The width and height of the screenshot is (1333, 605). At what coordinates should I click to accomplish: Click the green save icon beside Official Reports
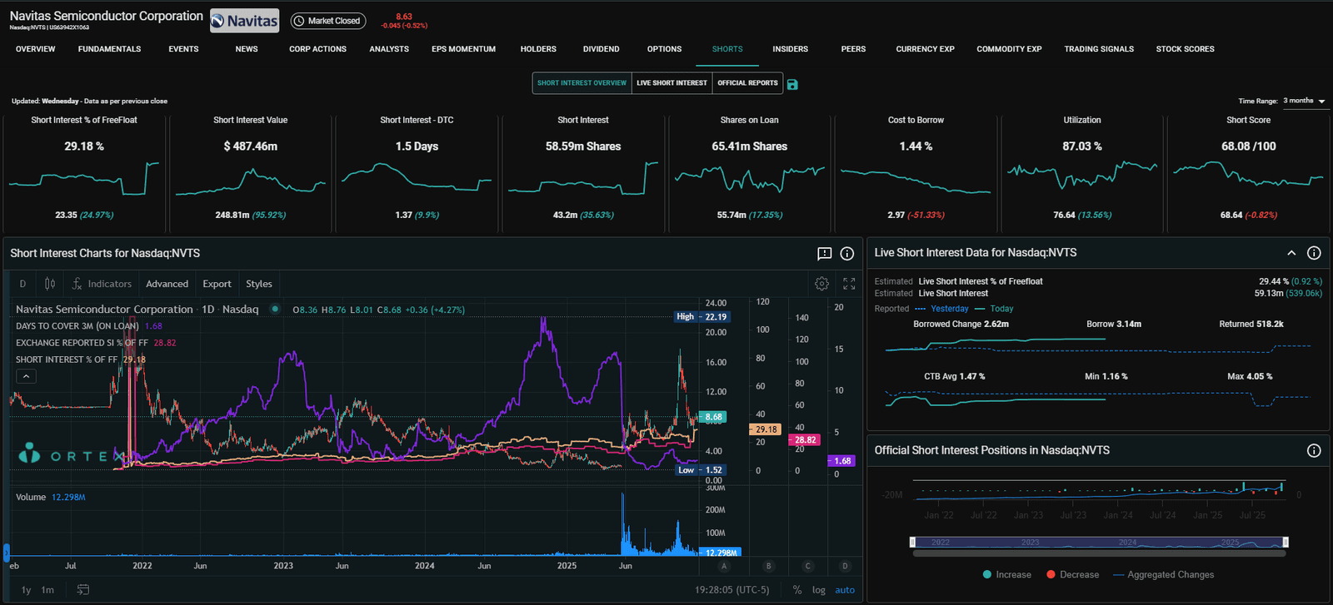[792, 84]
